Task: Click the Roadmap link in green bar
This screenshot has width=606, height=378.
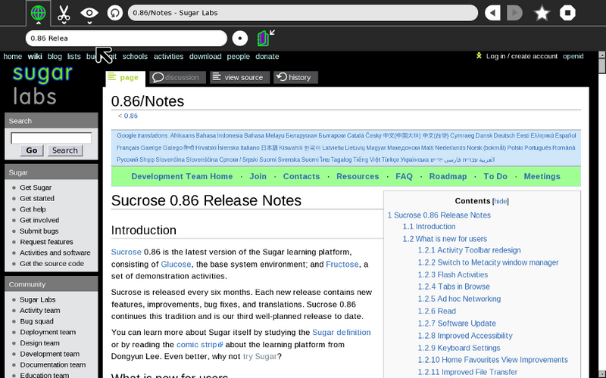Action: click(x=448, y=176)
